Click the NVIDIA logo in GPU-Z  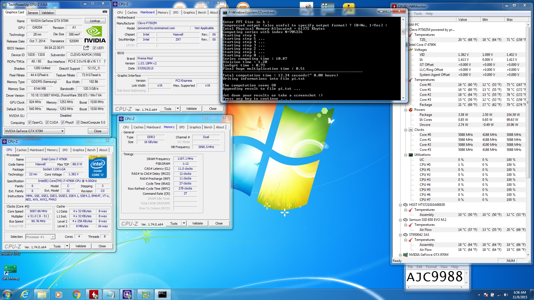(95, 35)
